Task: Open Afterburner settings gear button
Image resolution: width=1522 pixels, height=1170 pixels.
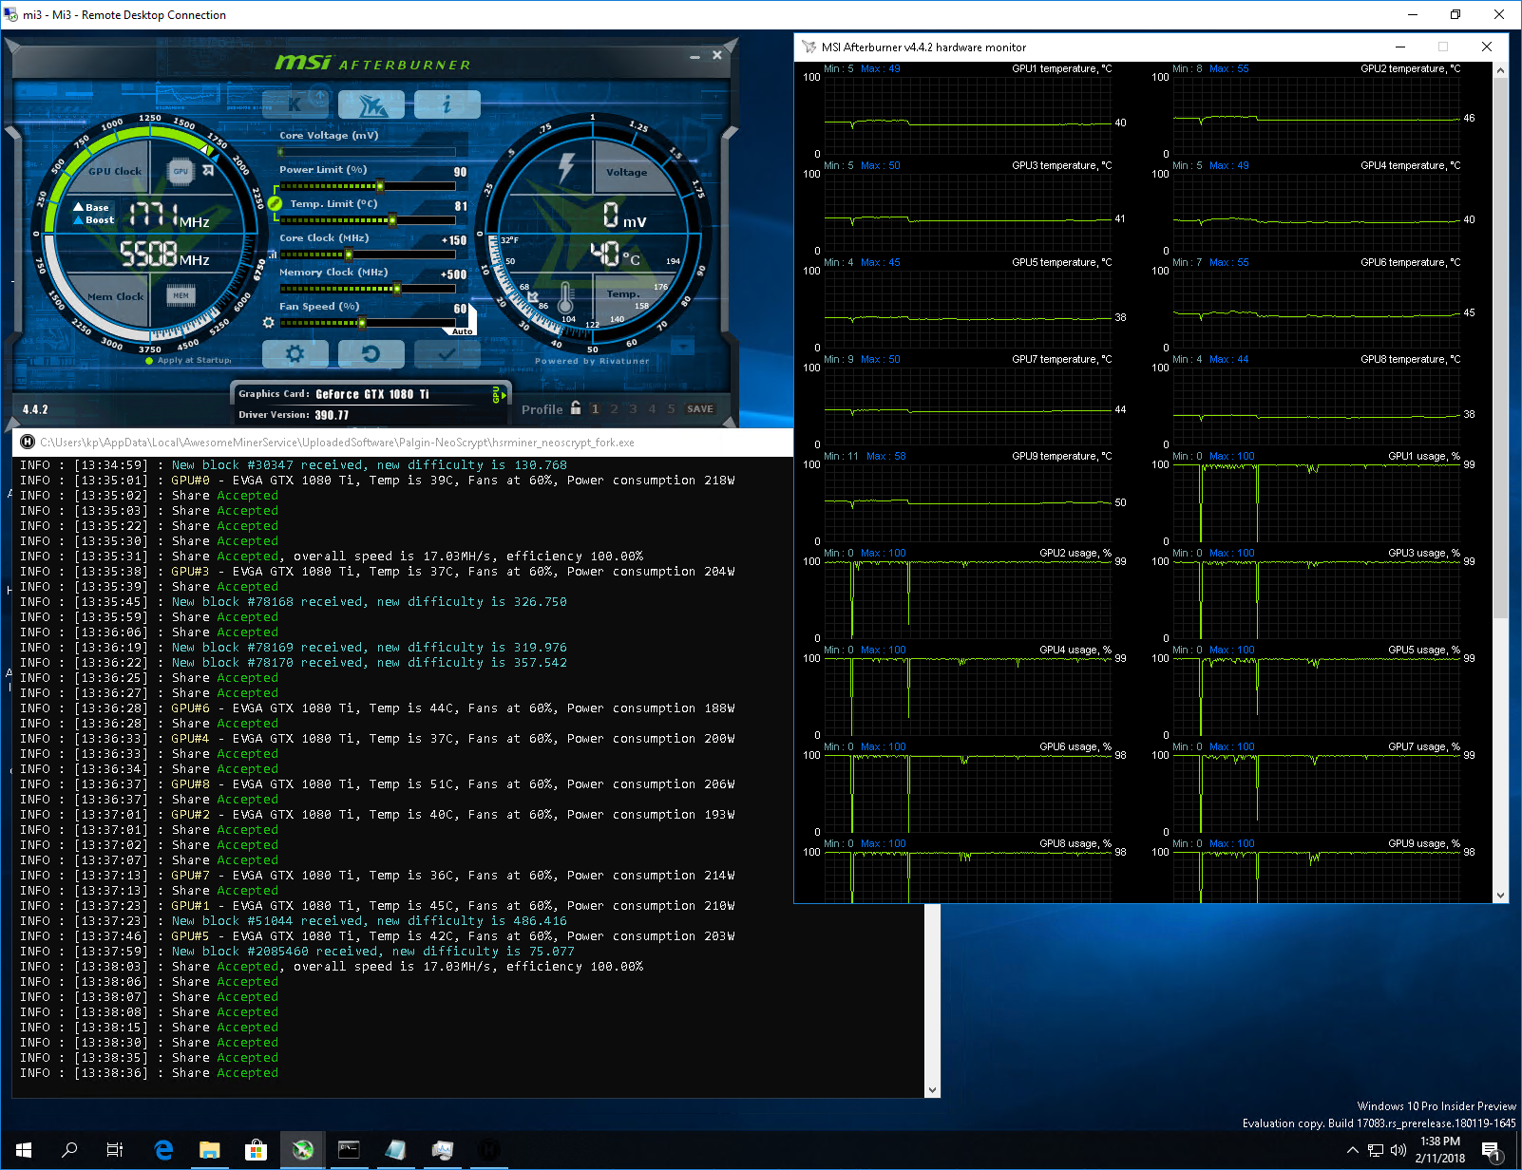Action: pyautogui.click(x=295, y=353)
